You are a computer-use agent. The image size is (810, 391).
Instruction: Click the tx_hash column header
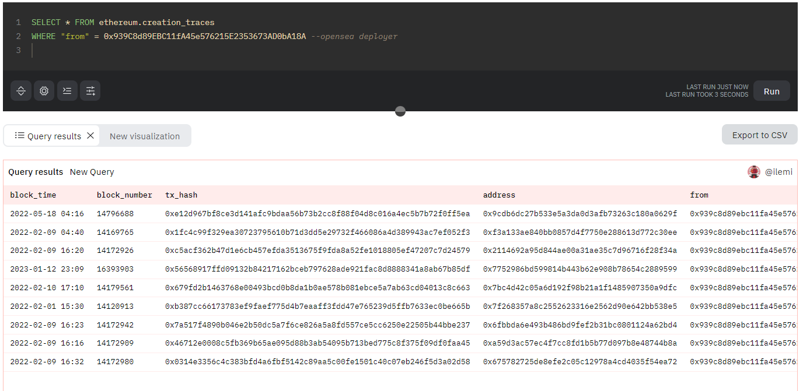(x=181, y=195)
